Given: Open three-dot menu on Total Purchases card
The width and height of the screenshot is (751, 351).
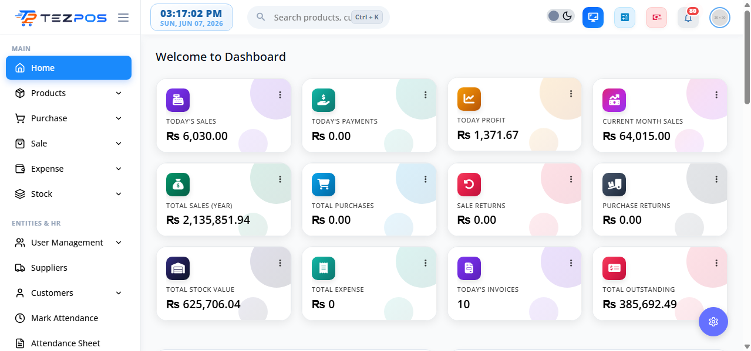Looking at the screenshot, I should [x=426, y=179].
